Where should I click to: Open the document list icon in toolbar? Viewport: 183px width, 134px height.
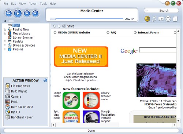[175, 19]
